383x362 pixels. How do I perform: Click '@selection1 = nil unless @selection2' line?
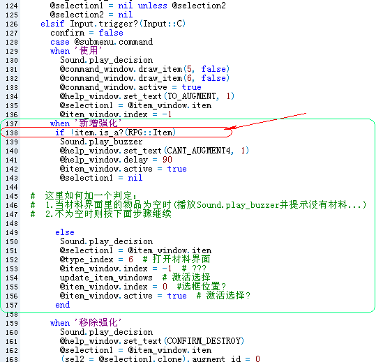point(138,6)
